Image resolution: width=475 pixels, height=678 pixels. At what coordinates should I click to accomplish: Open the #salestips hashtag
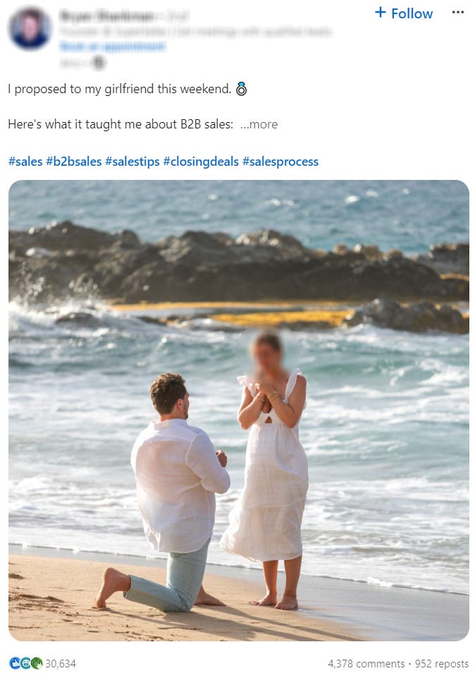tap(132, 162)
